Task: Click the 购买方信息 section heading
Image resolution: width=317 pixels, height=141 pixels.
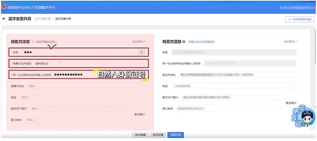Action: tap(172, 42)
